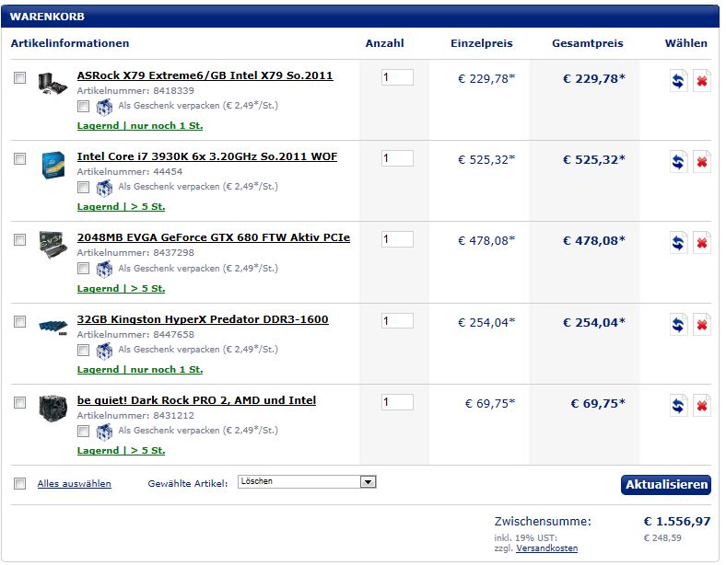726x565 pixels.
Task: Open 32GB Kingston HyperX Predator product link
Action: point(203,319)
